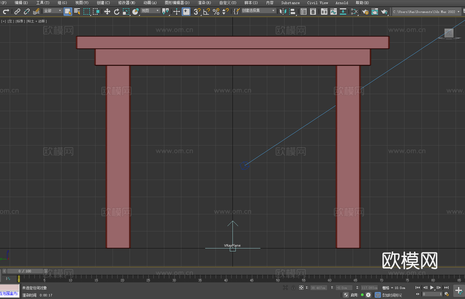Activate the Select Object tool
Viewport: 465px width, 299px height.
(68, 11)
